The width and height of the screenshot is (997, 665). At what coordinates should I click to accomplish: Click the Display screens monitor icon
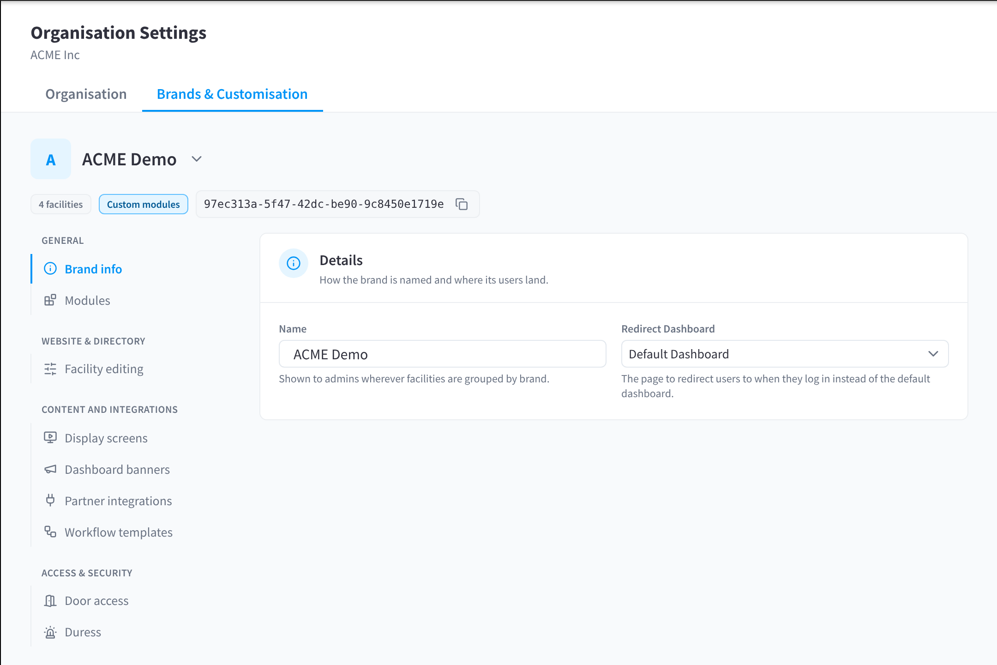coord(50,438)
